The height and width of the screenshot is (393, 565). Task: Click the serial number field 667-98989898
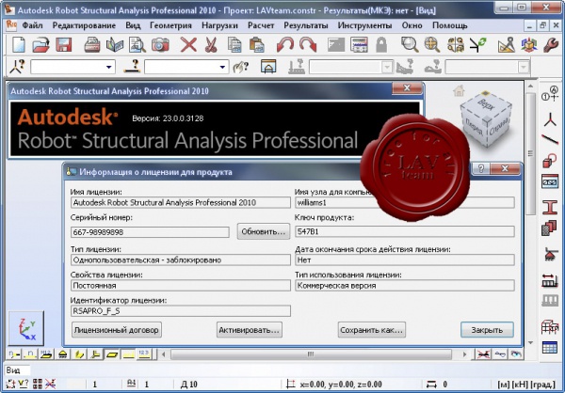150,232
